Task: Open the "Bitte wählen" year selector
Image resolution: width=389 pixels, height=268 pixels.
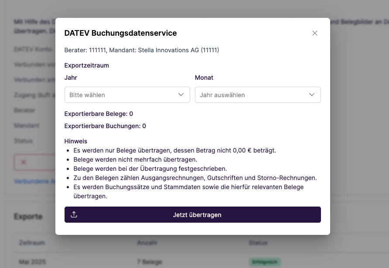Action: [x=127, y=95]
